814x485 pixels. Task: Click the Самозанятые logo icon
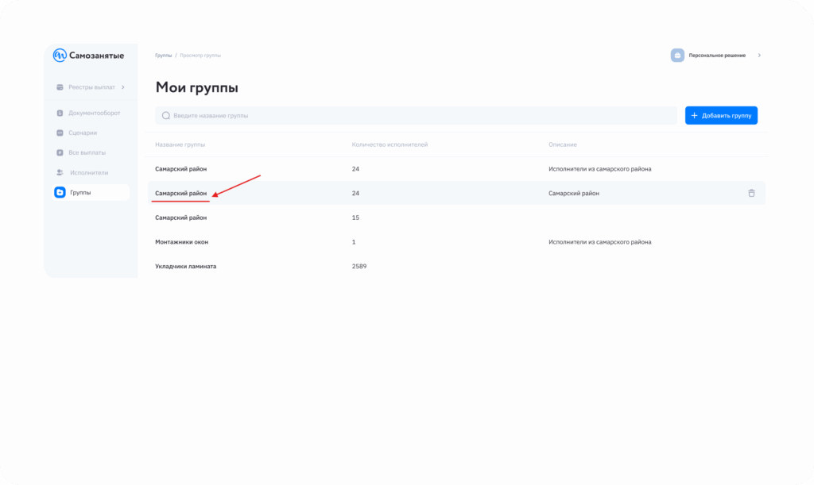click(x=60, y=56)
